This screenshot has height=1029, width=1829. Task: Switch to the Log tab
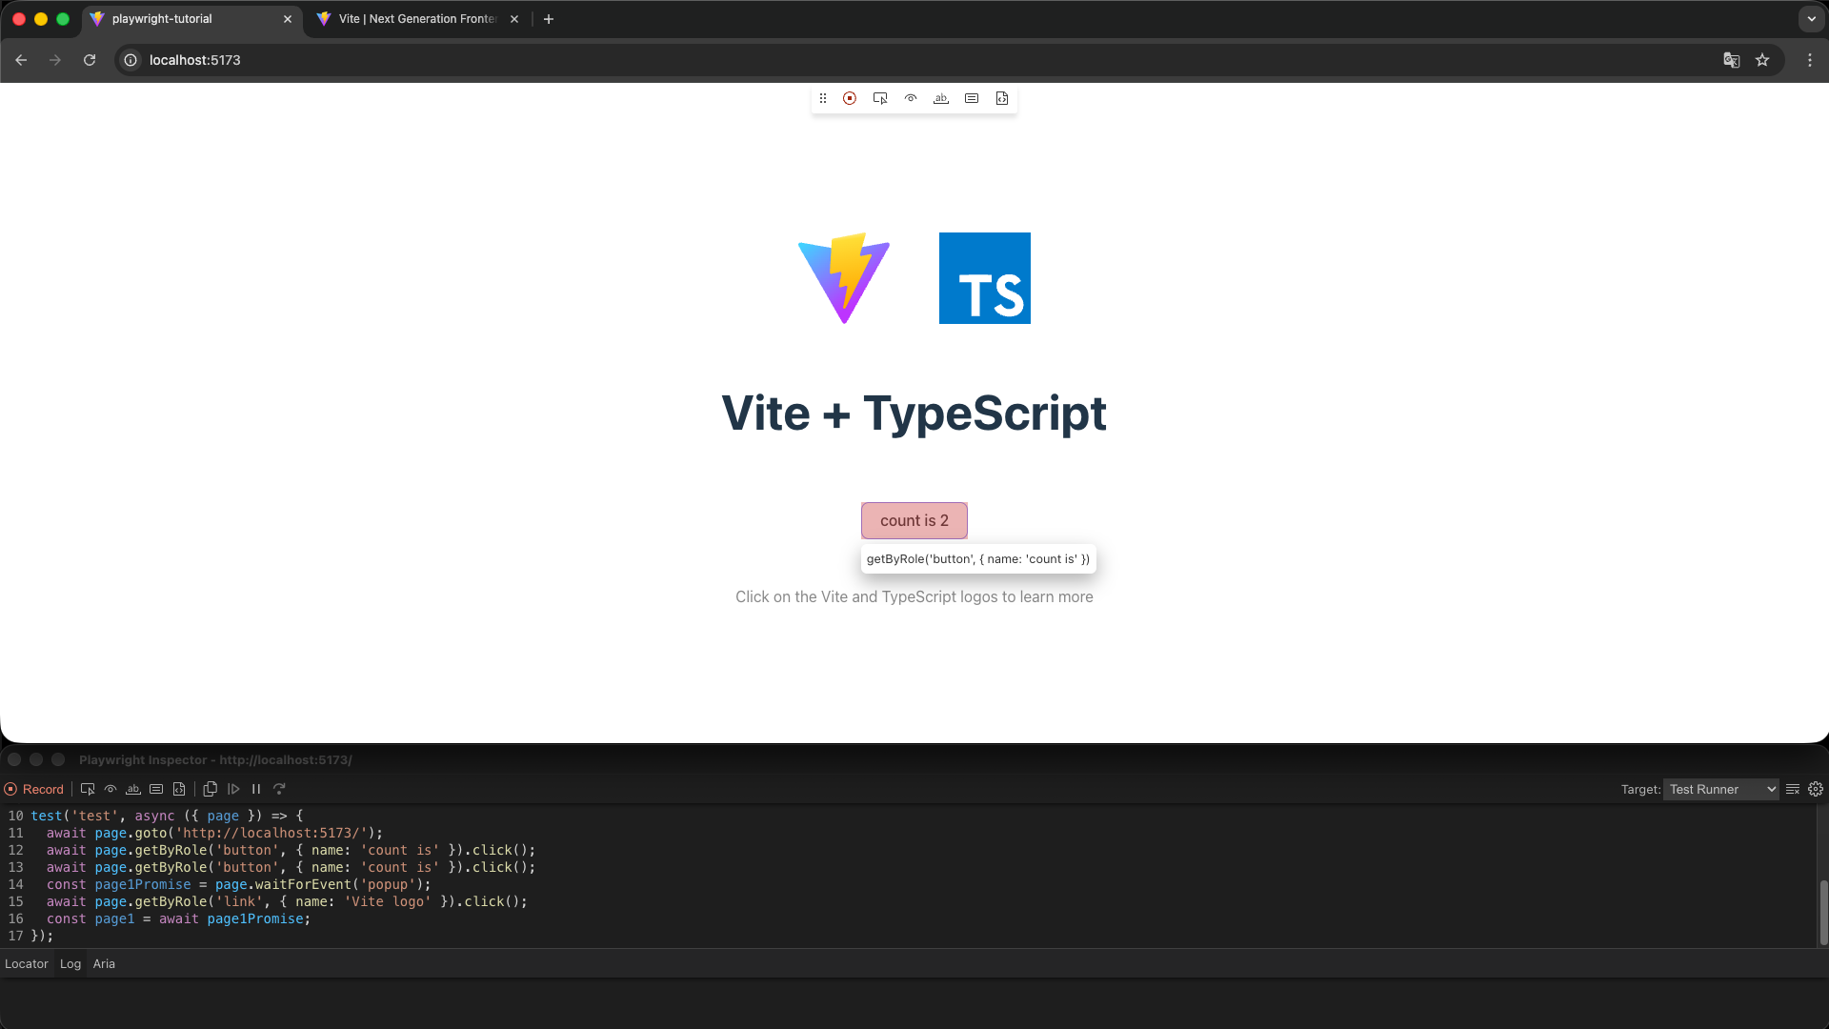coord(70,963)
